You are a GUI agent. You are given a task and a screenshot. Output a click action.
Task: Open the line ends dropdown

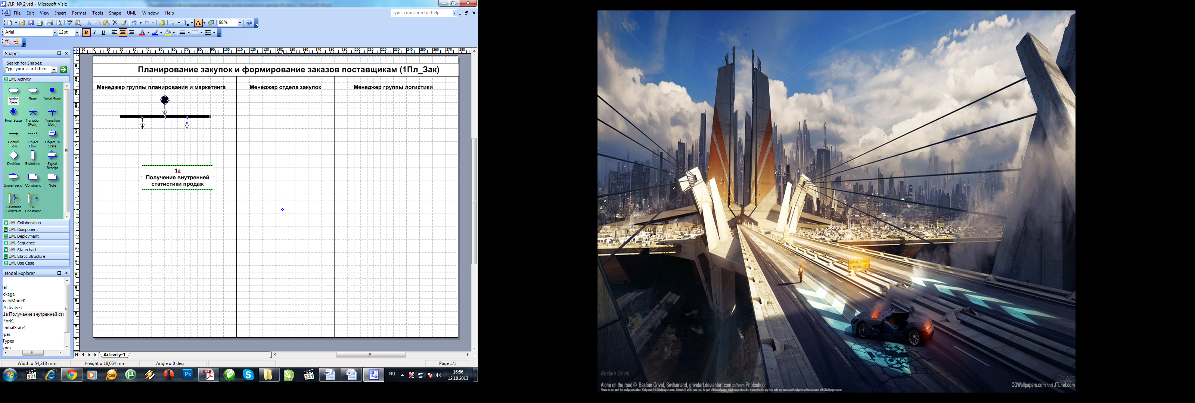(x=214, y=32)
